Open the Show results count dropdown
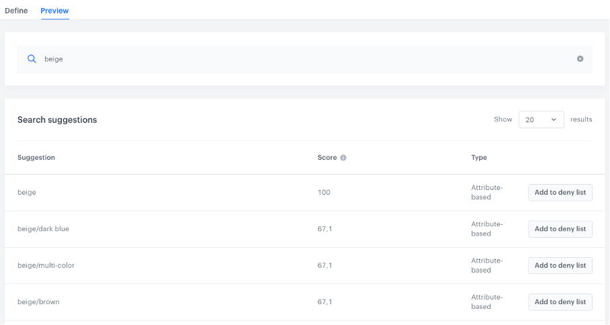Image resolution: width=610 pixels, height=325 pixels. click(x=541, y=120)
